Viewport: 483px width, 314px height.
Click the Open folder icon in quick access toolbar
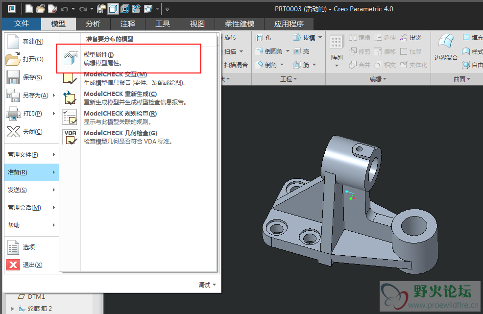40,9
